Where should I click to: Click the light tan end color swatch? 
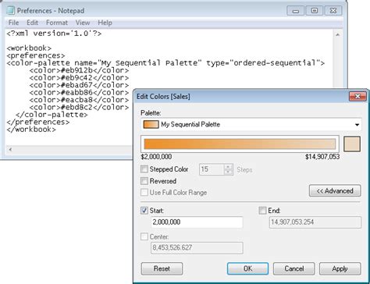tap(352, 144)
